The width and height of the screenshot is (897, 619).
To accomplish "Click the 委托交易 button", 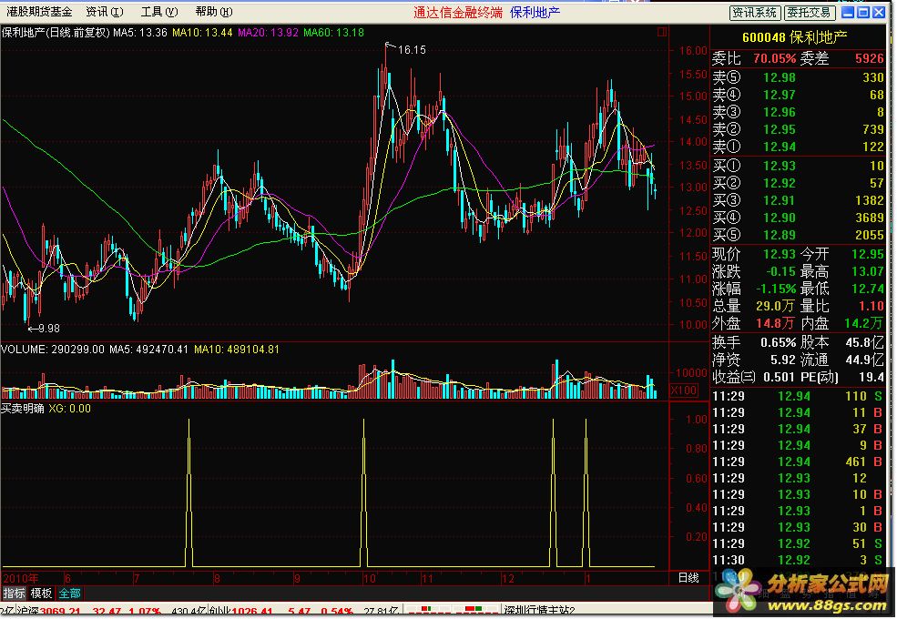I will coord(809,13).
